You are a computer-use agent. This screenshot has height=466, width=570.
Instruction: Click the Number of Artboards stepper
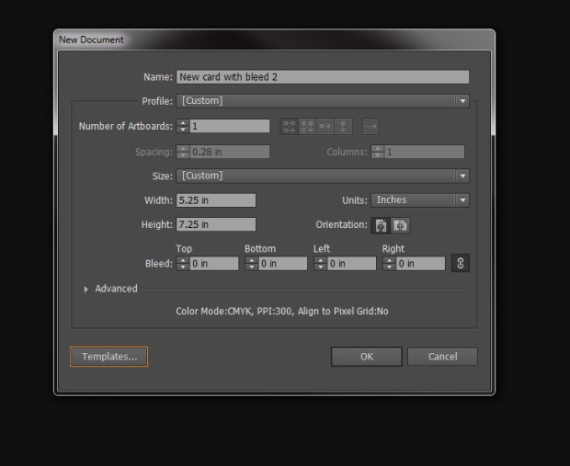182,126
